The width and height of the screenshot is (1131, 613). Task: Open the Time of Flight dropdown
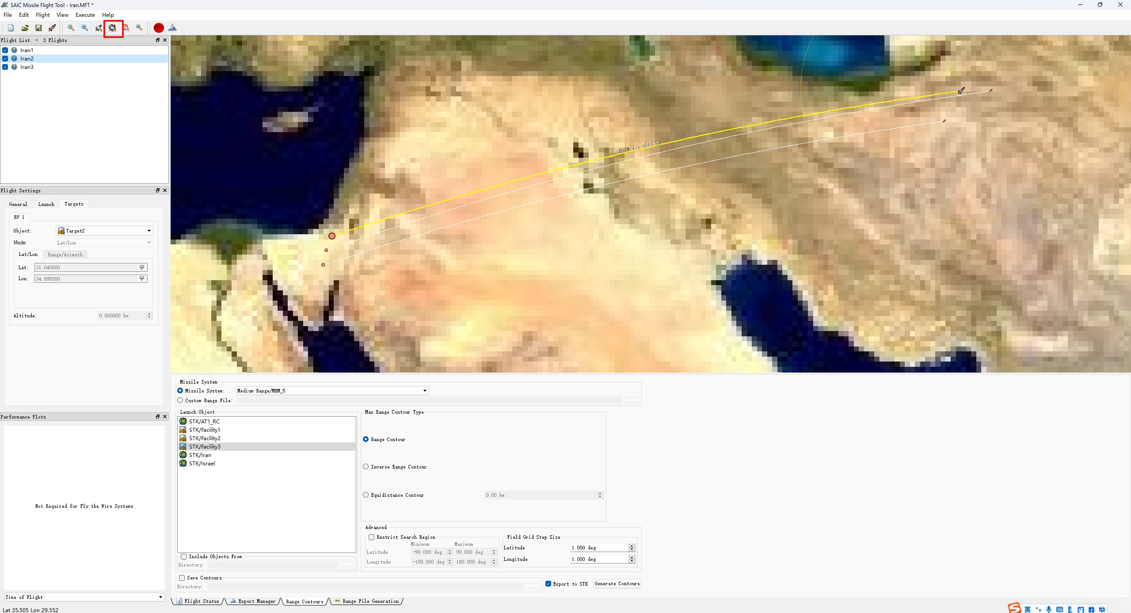pos(160,597)
